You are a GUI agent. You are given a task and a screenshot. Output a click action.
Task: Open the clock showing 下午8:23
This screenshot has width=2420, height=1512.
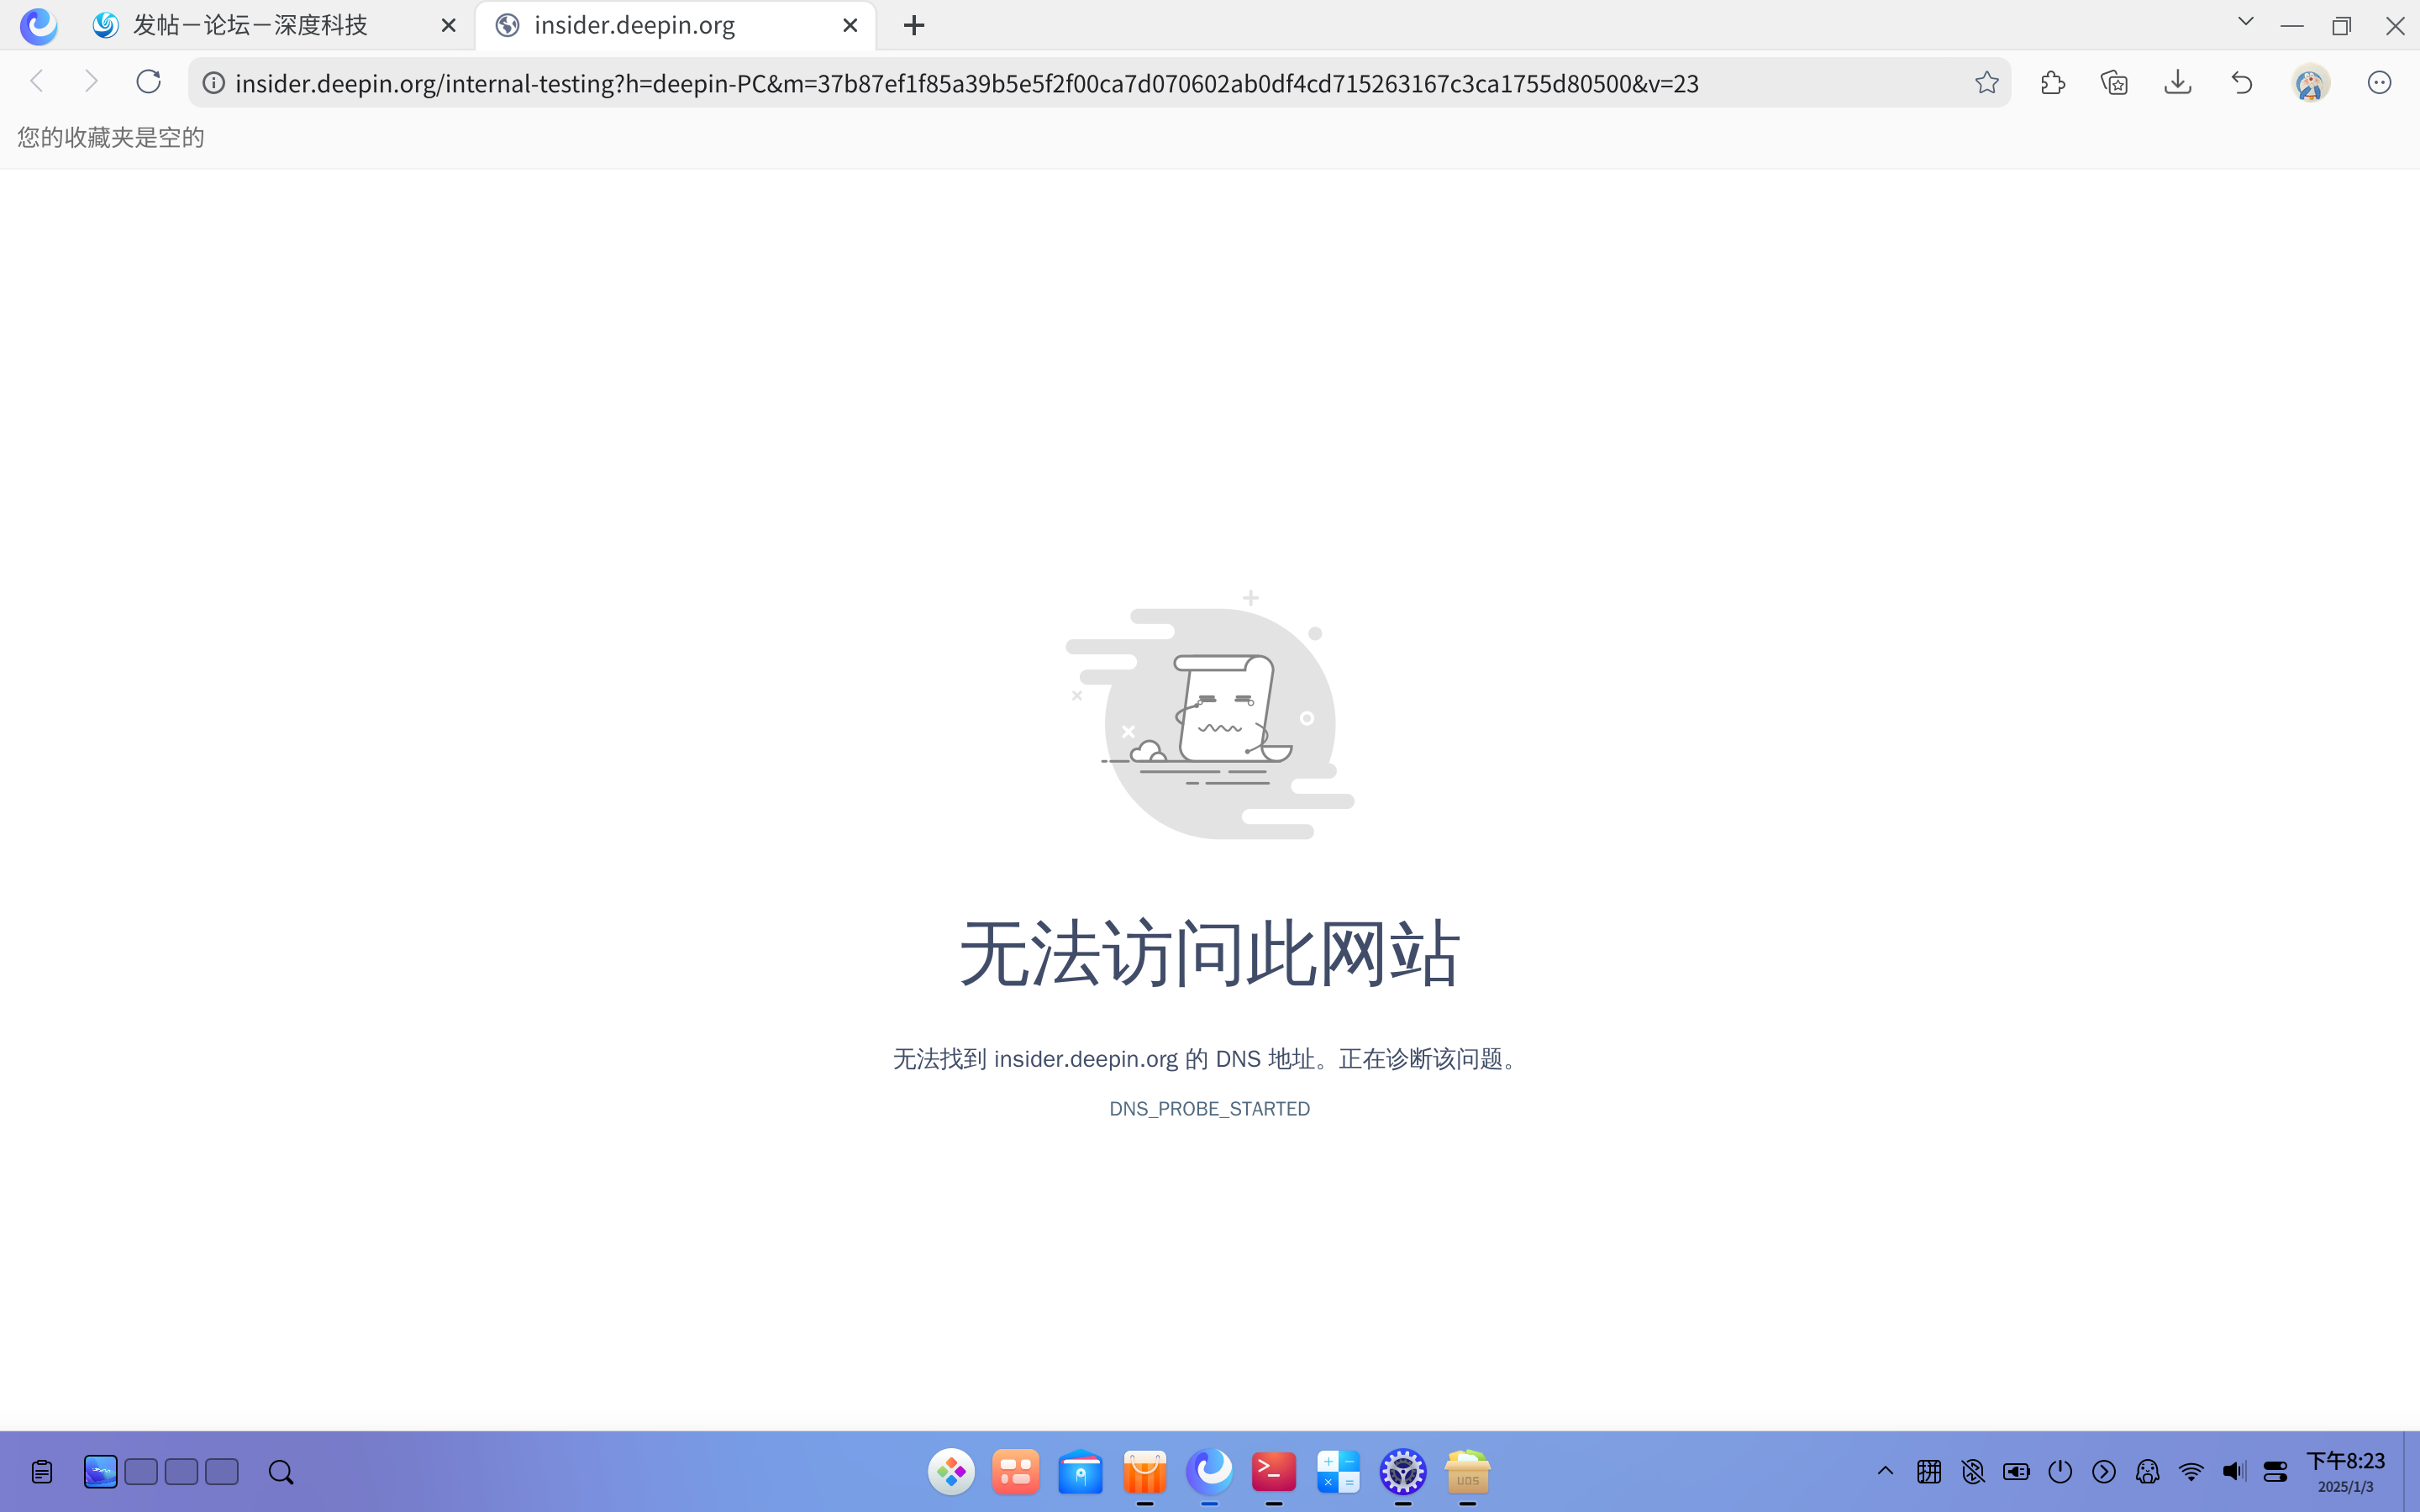pyautogui.click(x=2346, y=1472)
